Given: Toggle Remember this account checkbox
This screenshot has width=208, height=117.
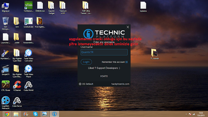Looking at the screenshot, I should click(x=126, y=62).
